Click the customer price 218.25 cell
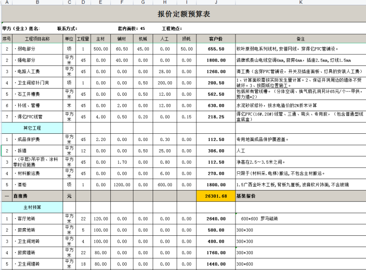Screen dimensions: 366x270 pos(216,116)
